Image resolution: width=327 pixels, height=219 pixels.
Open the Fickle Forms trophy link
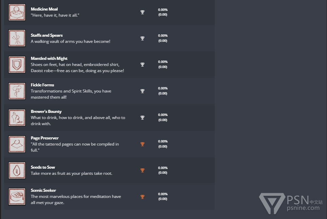pos(42,85)
